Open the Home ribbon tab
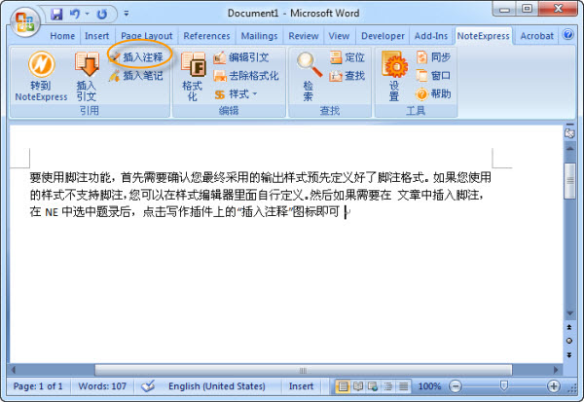The image size is (584, 402). tap(62, 36)
